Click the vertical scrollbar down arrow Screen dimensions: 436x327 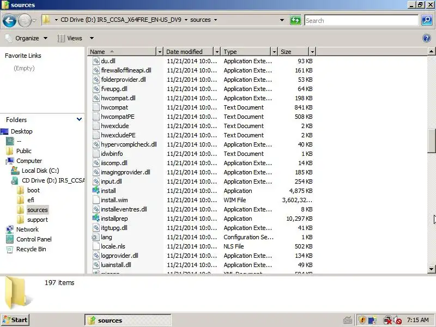[431, 269]
